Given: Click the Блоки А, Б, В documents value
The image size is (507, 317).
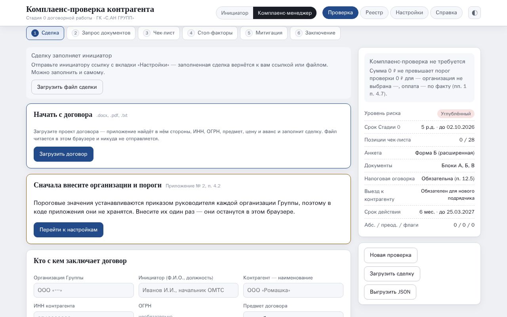Looking at the screenshot, I should click(x=458, y=166).
